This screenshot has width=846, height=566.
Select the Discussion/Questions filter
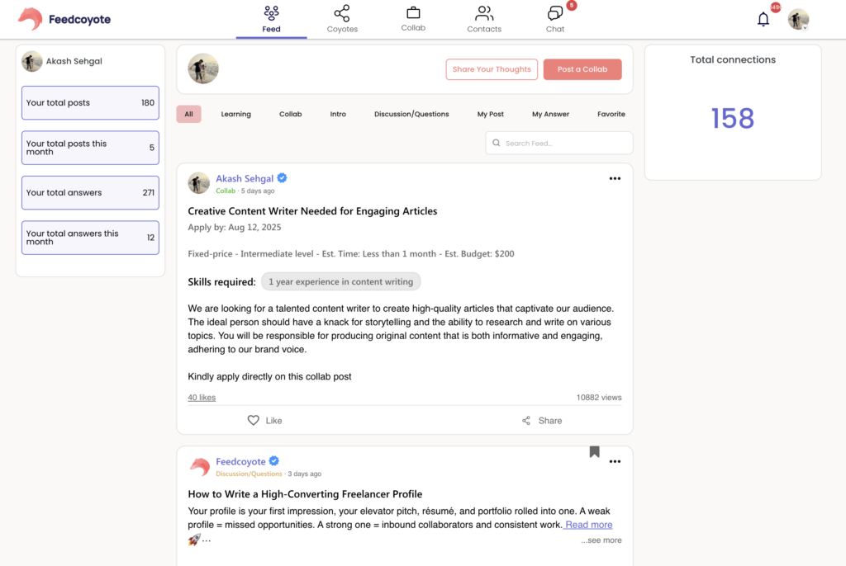[x=411, y=114]
